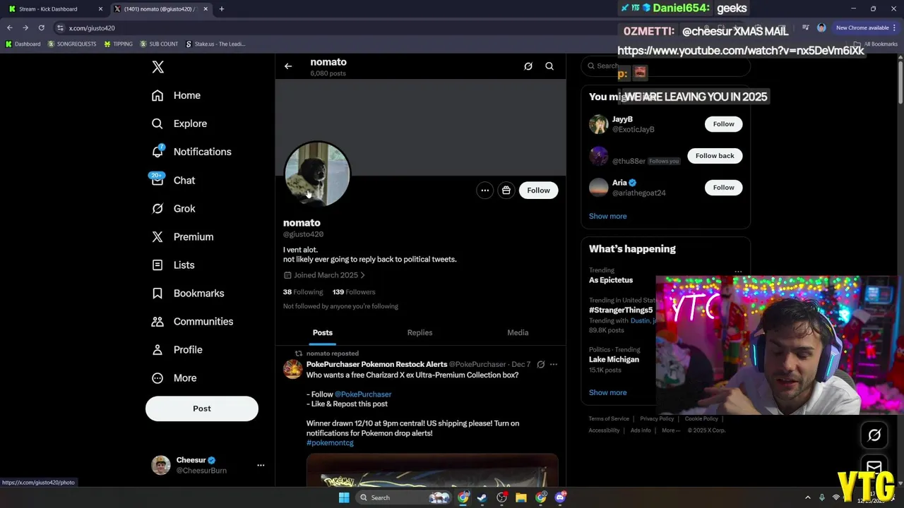Follow back @thu88er
This screenshot has height=508, width=904.
coord(715,156)
